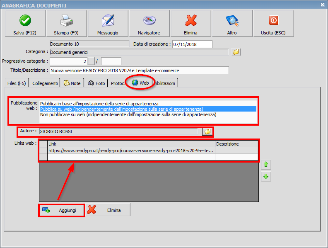This screenshot has height=248, width=328.
Task: Go to the Note tab
Action: click(x=72, y=83)
